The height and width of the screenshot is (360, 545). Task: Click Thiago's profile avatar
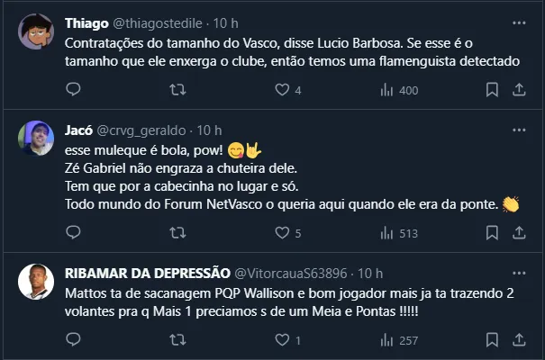click(37, 31)
